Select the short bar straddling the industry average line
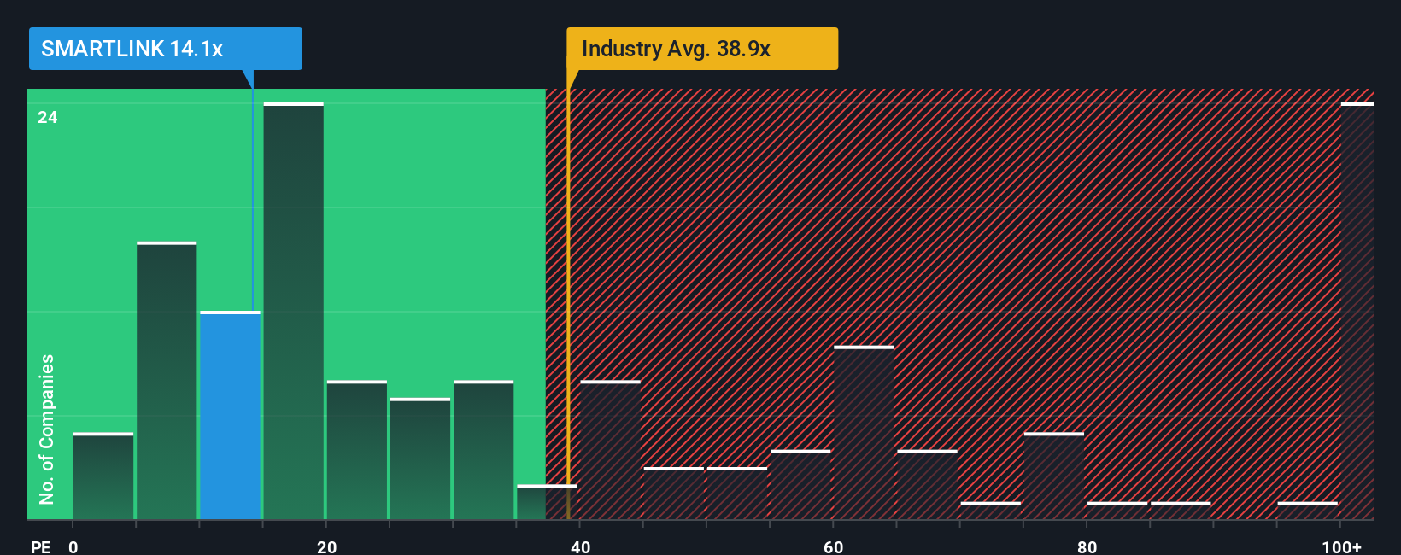1401x555 pixels. coord(547,502)
